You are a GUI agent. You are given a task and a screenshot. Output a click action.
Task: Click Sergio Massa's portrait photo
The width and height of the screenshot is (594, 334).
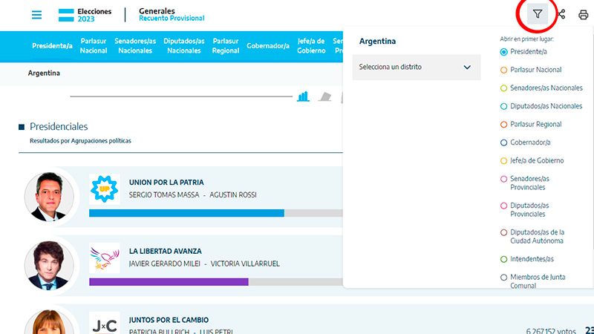click(x=49, y=197)
